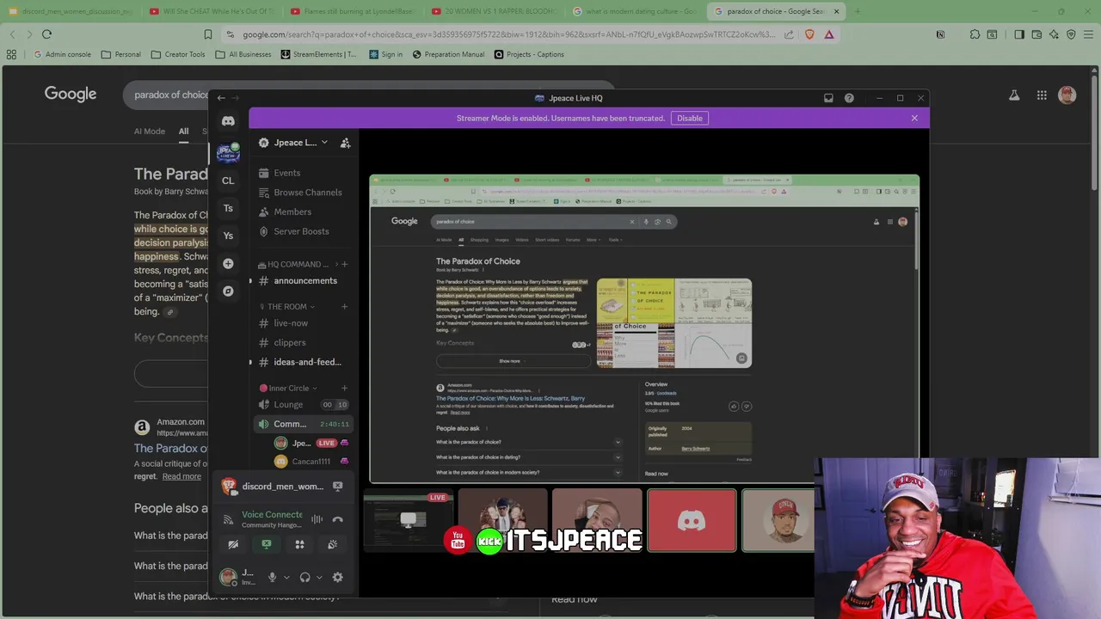Open microphone input options arrow

tap(286, 577)
